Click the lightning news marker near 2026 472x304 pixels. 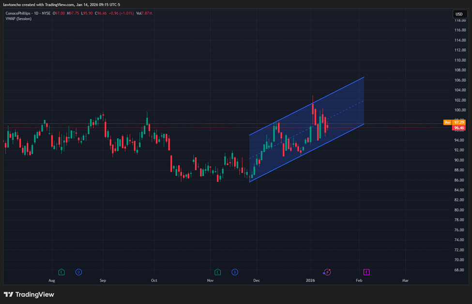(327, 272)
